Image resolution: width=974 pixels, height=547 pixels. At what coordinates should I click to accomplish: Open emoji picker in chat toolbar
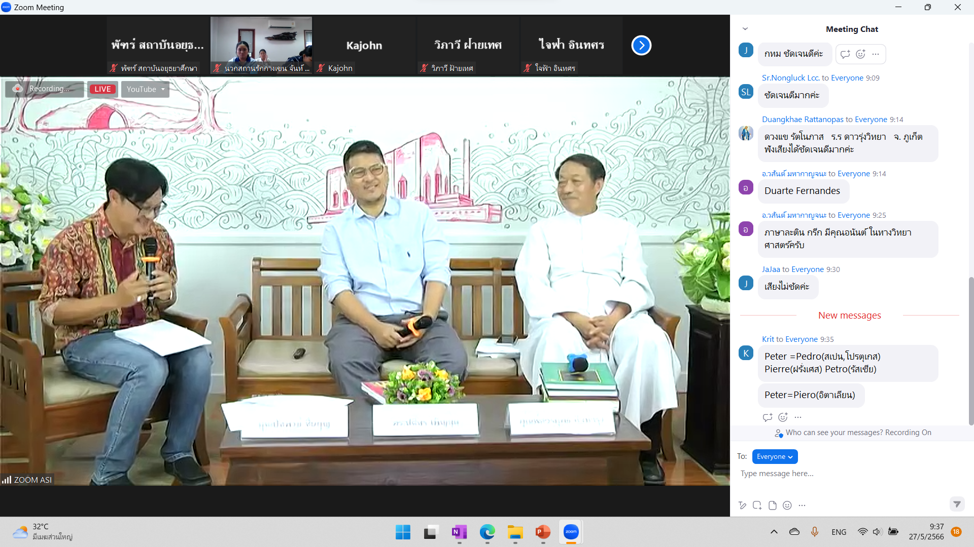(x=787, y=505)
